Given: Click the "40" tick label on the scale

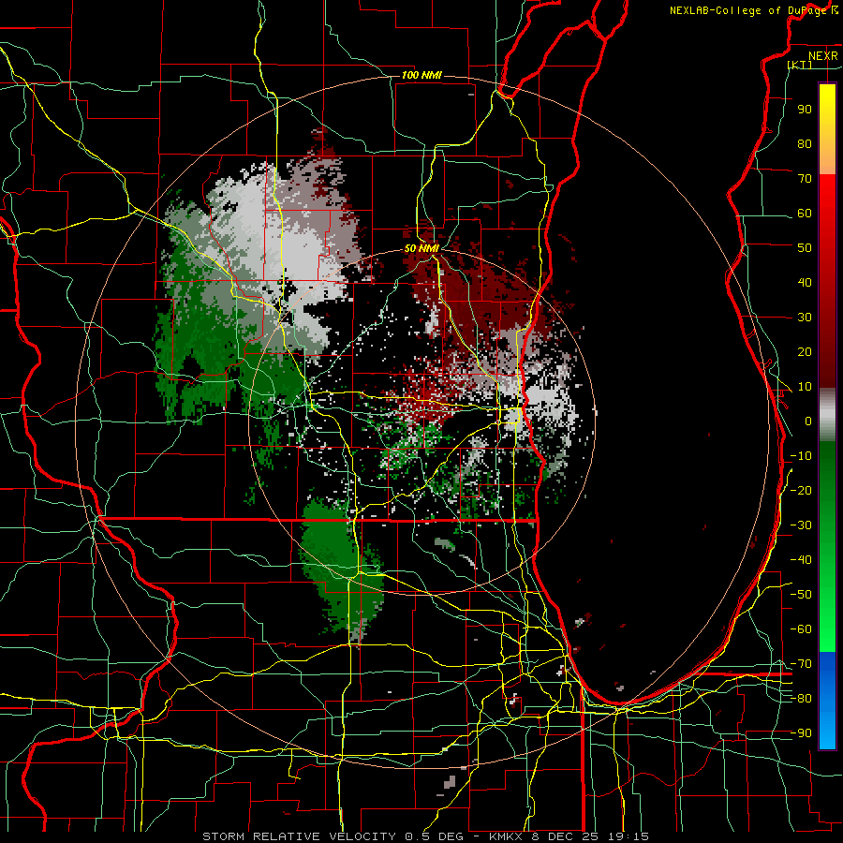Looking at the screenshot, I should (x=805, y=283).
